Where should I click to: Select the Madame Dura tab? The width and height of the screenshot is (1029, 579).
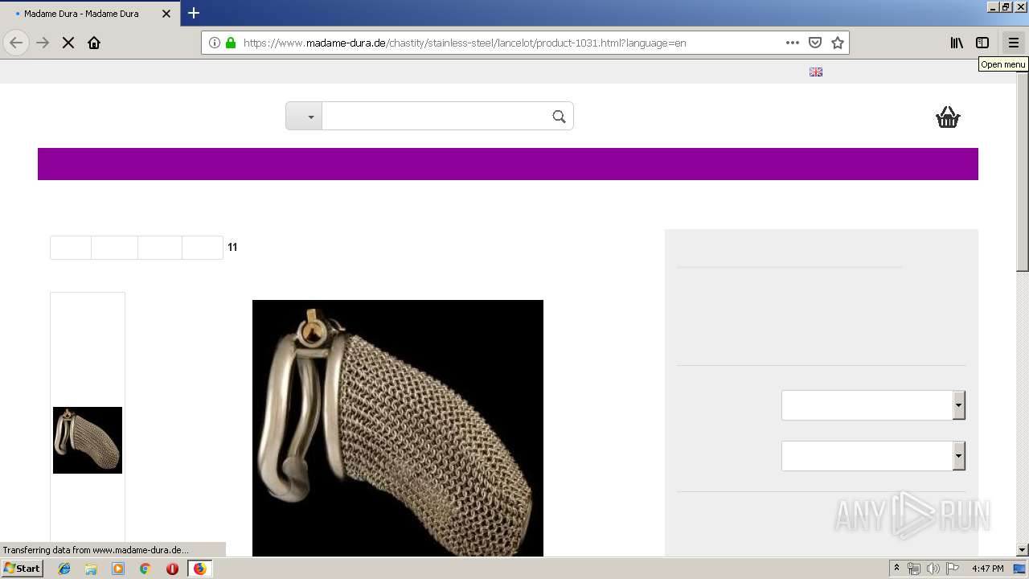click(x=88, y=14)
